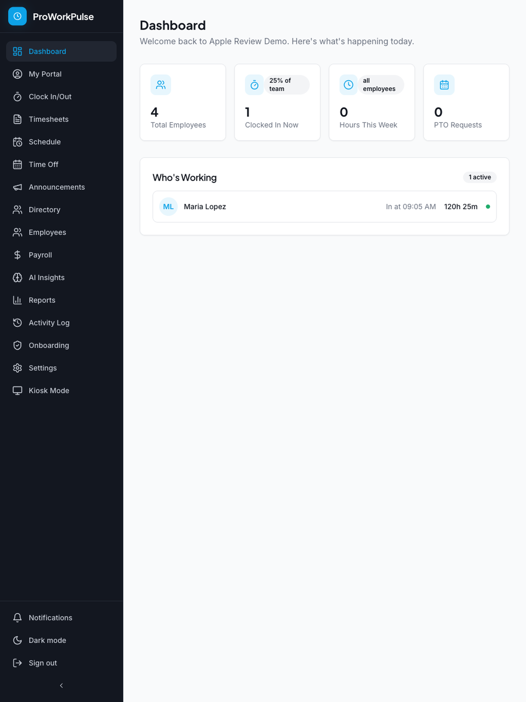Viewport: 526px width, 702px height.
Task: Open the Timesheets section
Action: click(62, 119)
